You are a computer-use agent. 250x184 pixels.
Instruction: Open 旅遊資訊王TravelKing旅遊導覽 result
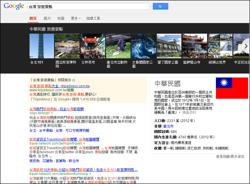coord(64,139)
